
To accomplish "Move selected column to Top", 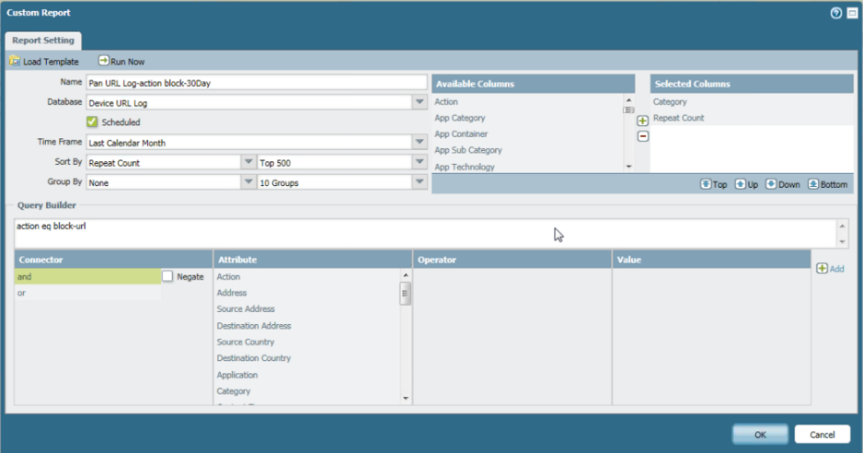I will tap(706, 184).
